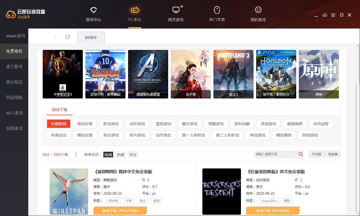
Task: Click the Roguelike tag
Action: click(269, 201)
